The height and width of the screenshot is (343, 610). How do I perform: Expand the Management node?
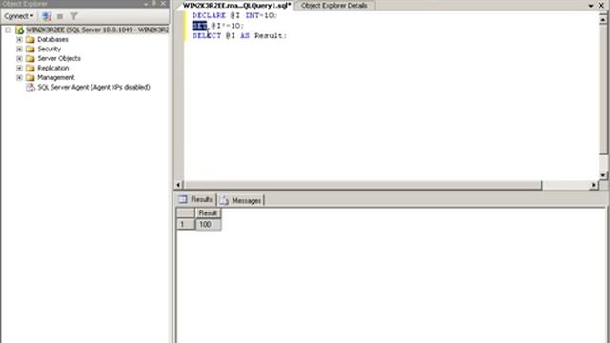pyautogui.click(x=19, y=77)
